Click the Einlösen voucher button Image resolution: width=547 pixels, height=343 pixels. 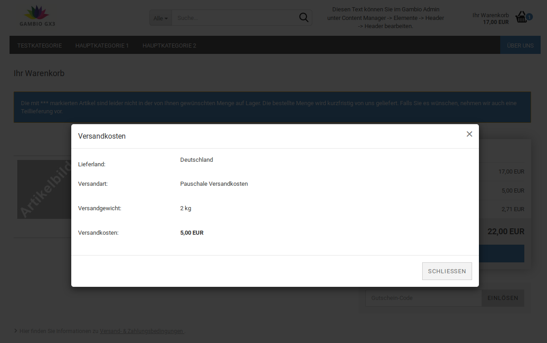503,298
